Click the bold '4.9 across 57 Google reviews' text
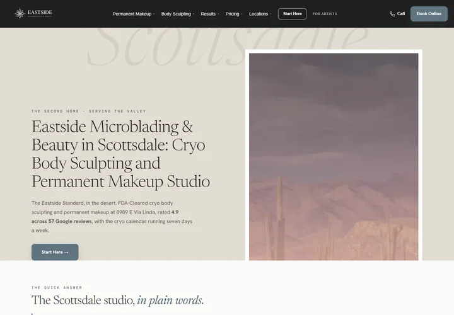 105,217
